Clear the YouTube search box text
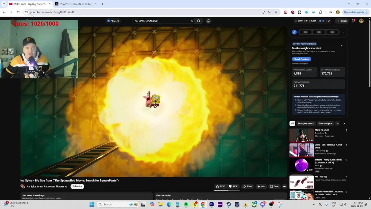 (191, 21)
